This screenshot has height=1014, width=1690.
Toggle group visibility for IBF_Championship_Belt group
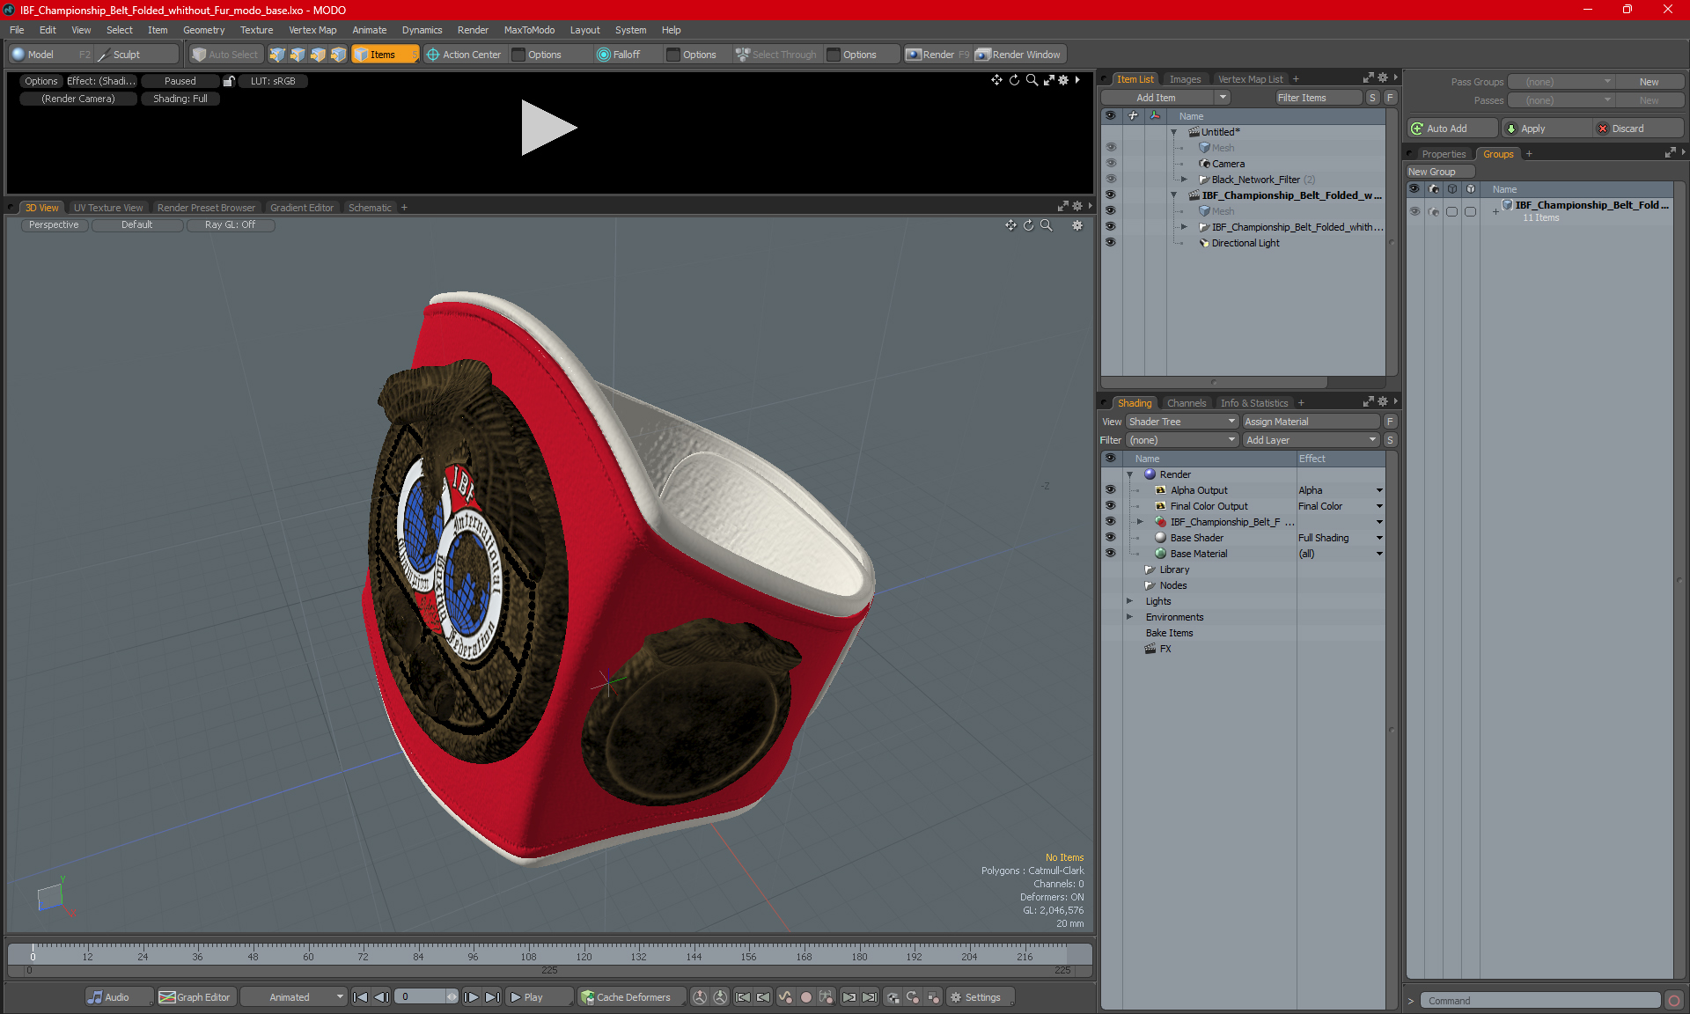tap(1414, 211)
